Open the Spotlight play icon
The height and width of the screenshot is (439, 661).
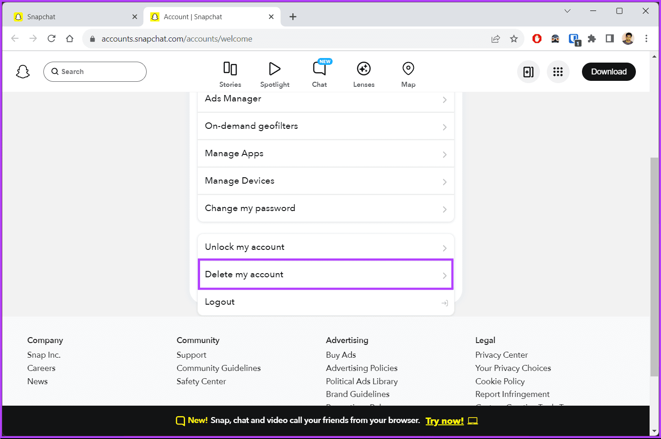tap(275, 74)
